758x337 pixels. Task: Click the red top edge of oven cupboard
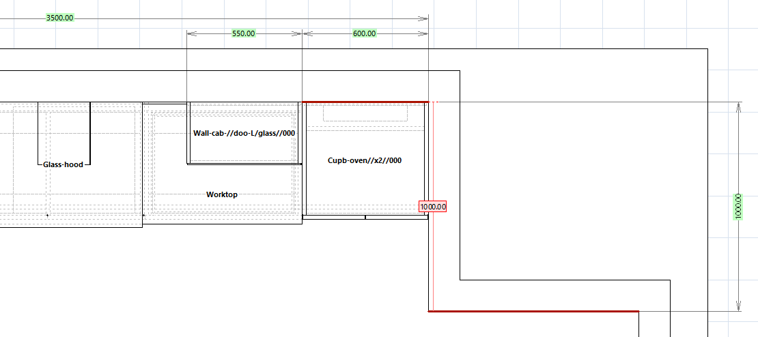[365, 102]
